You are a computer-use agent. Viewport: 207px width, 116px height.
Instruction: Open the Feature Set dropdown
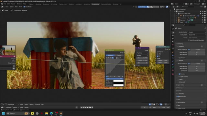tap(197, 35)
